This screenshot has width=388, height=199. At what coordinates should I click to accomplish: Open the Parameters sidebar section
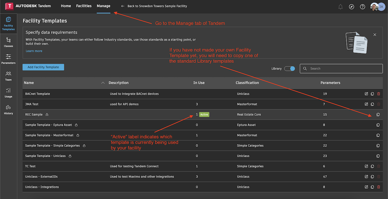[8, 59]
